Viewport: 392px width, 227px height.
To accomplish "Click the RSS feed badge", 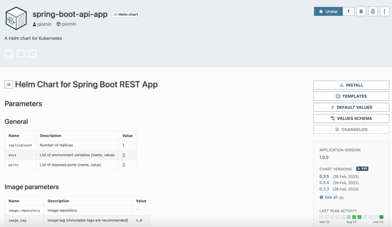I will point(362,169).
